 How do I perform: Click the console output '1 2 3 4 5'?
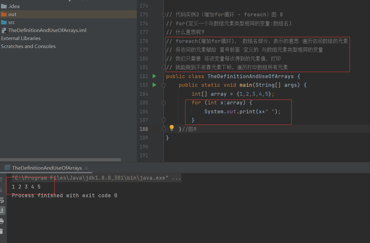pos(26,187)
